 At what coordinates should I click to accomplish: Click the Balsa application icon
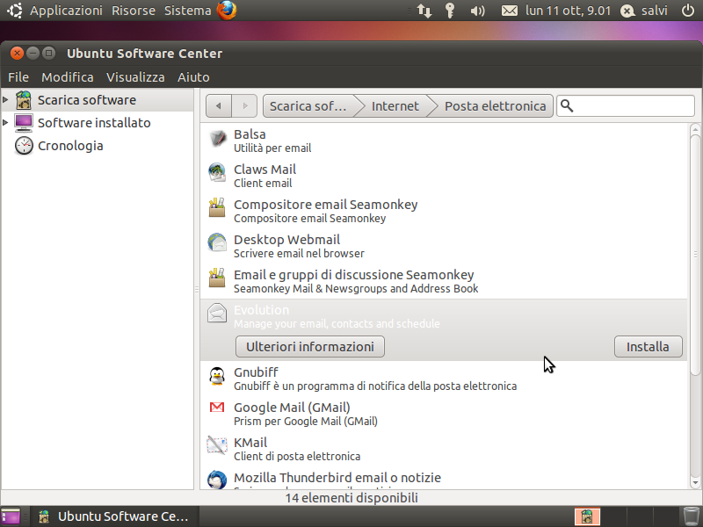coord(217,140)
